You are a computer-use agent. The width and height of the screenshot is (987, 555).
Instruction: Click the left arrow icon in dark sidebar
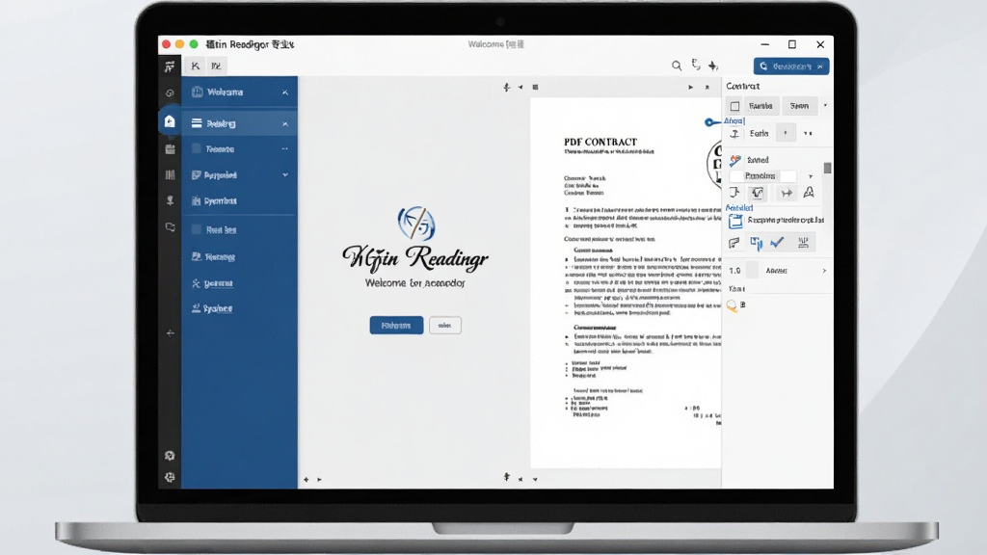click(x=170, y=332)
